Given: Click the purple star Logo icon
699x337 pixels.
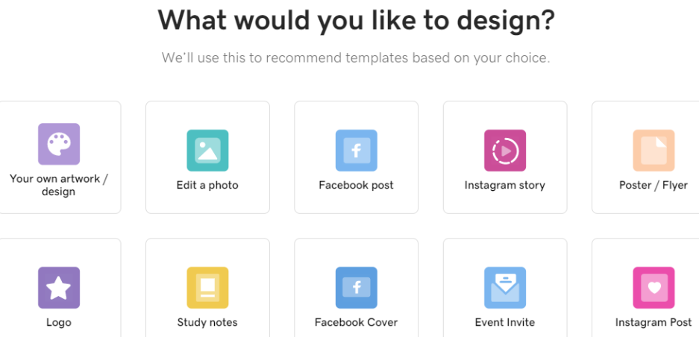Looking at the screenshot, I should [59, 288].
